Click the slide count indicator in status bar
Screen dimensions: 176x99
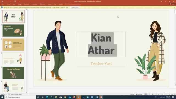click(4, 94)
